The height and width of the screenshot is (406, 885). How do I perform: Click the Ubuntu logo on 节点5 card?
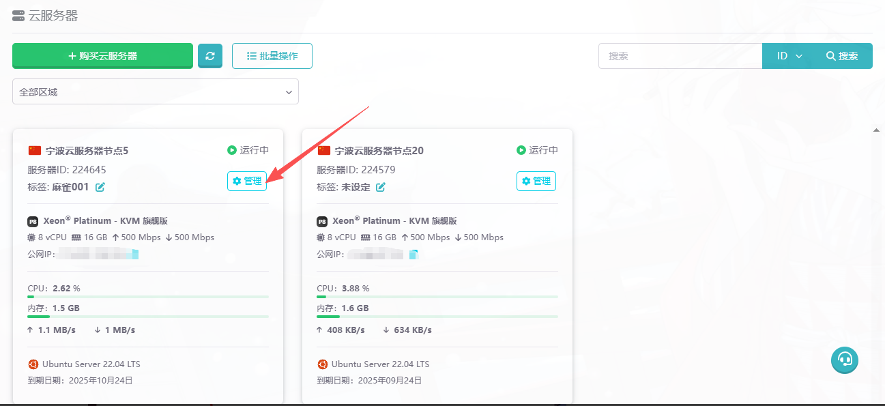(33, 364)
